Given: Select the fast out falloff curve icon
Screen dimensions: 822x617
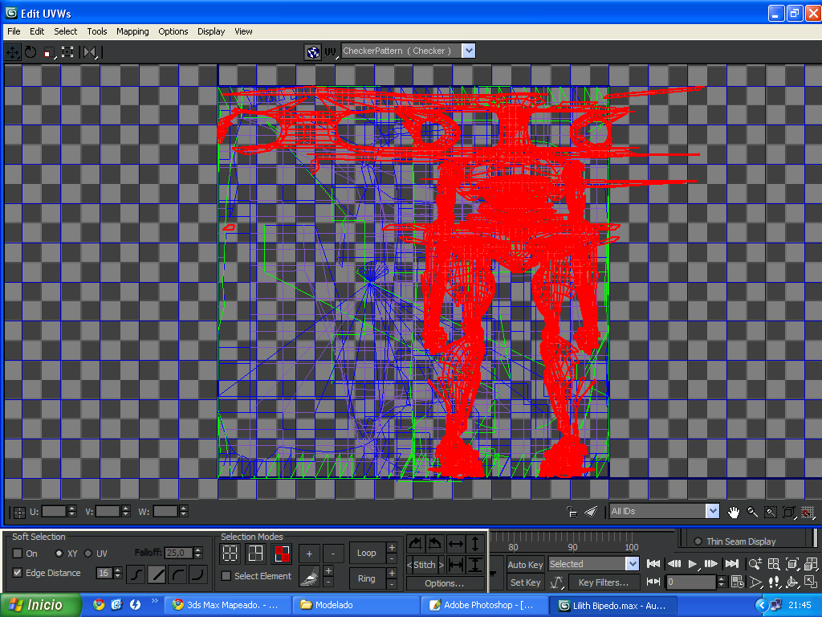Looking at the screenshot, I should pos(198,574).
